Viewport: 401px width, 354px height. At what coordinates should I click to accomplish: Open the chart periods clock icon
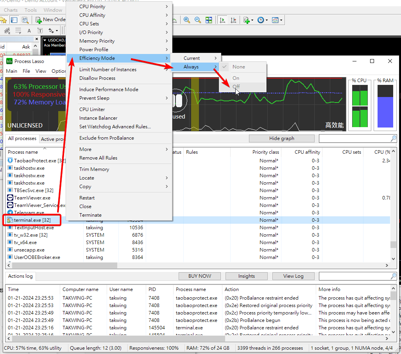click(x=261, y=20)
